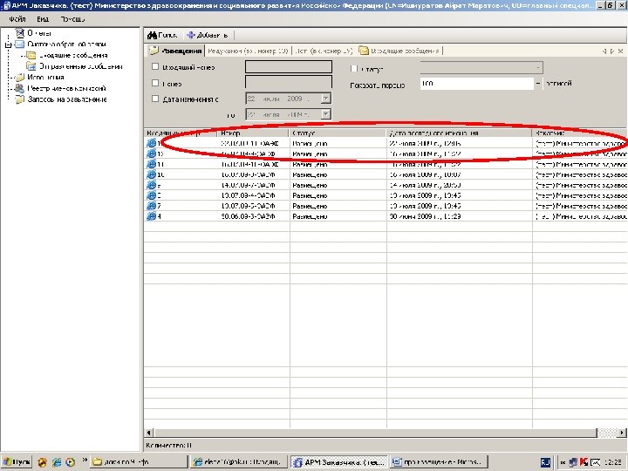
Task: Select the Отправленные сообщения tree item
Action: (80, 66)
